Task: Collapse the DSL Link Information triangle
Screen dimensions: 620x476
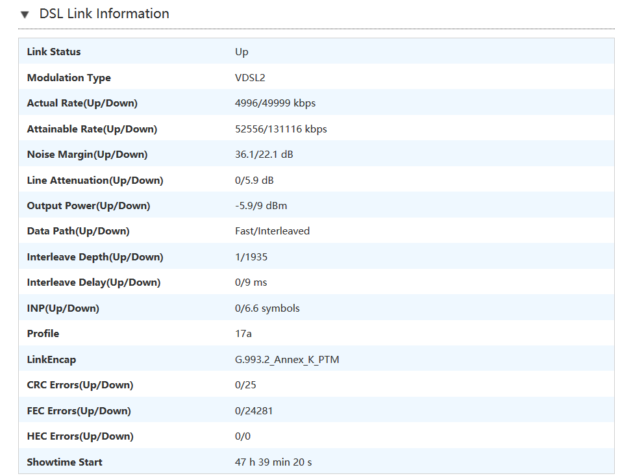Action: click(x=25, y=14)
